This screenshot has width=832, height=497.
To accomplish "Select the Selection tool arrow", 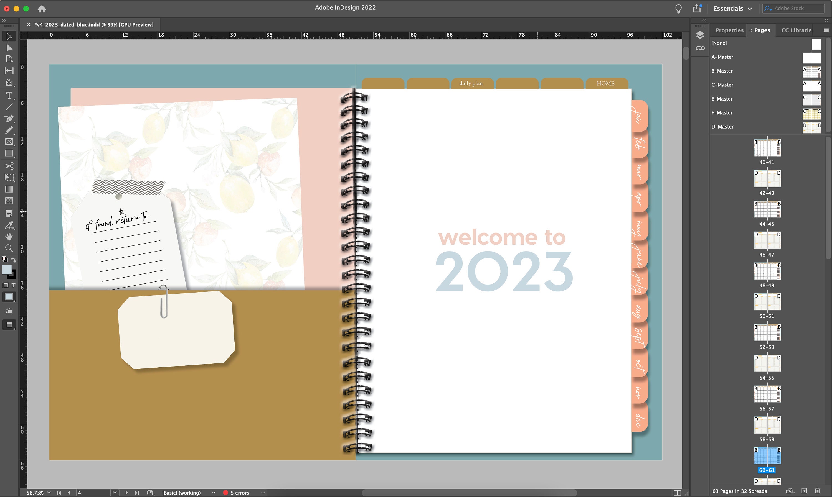I will click(9, 36).
